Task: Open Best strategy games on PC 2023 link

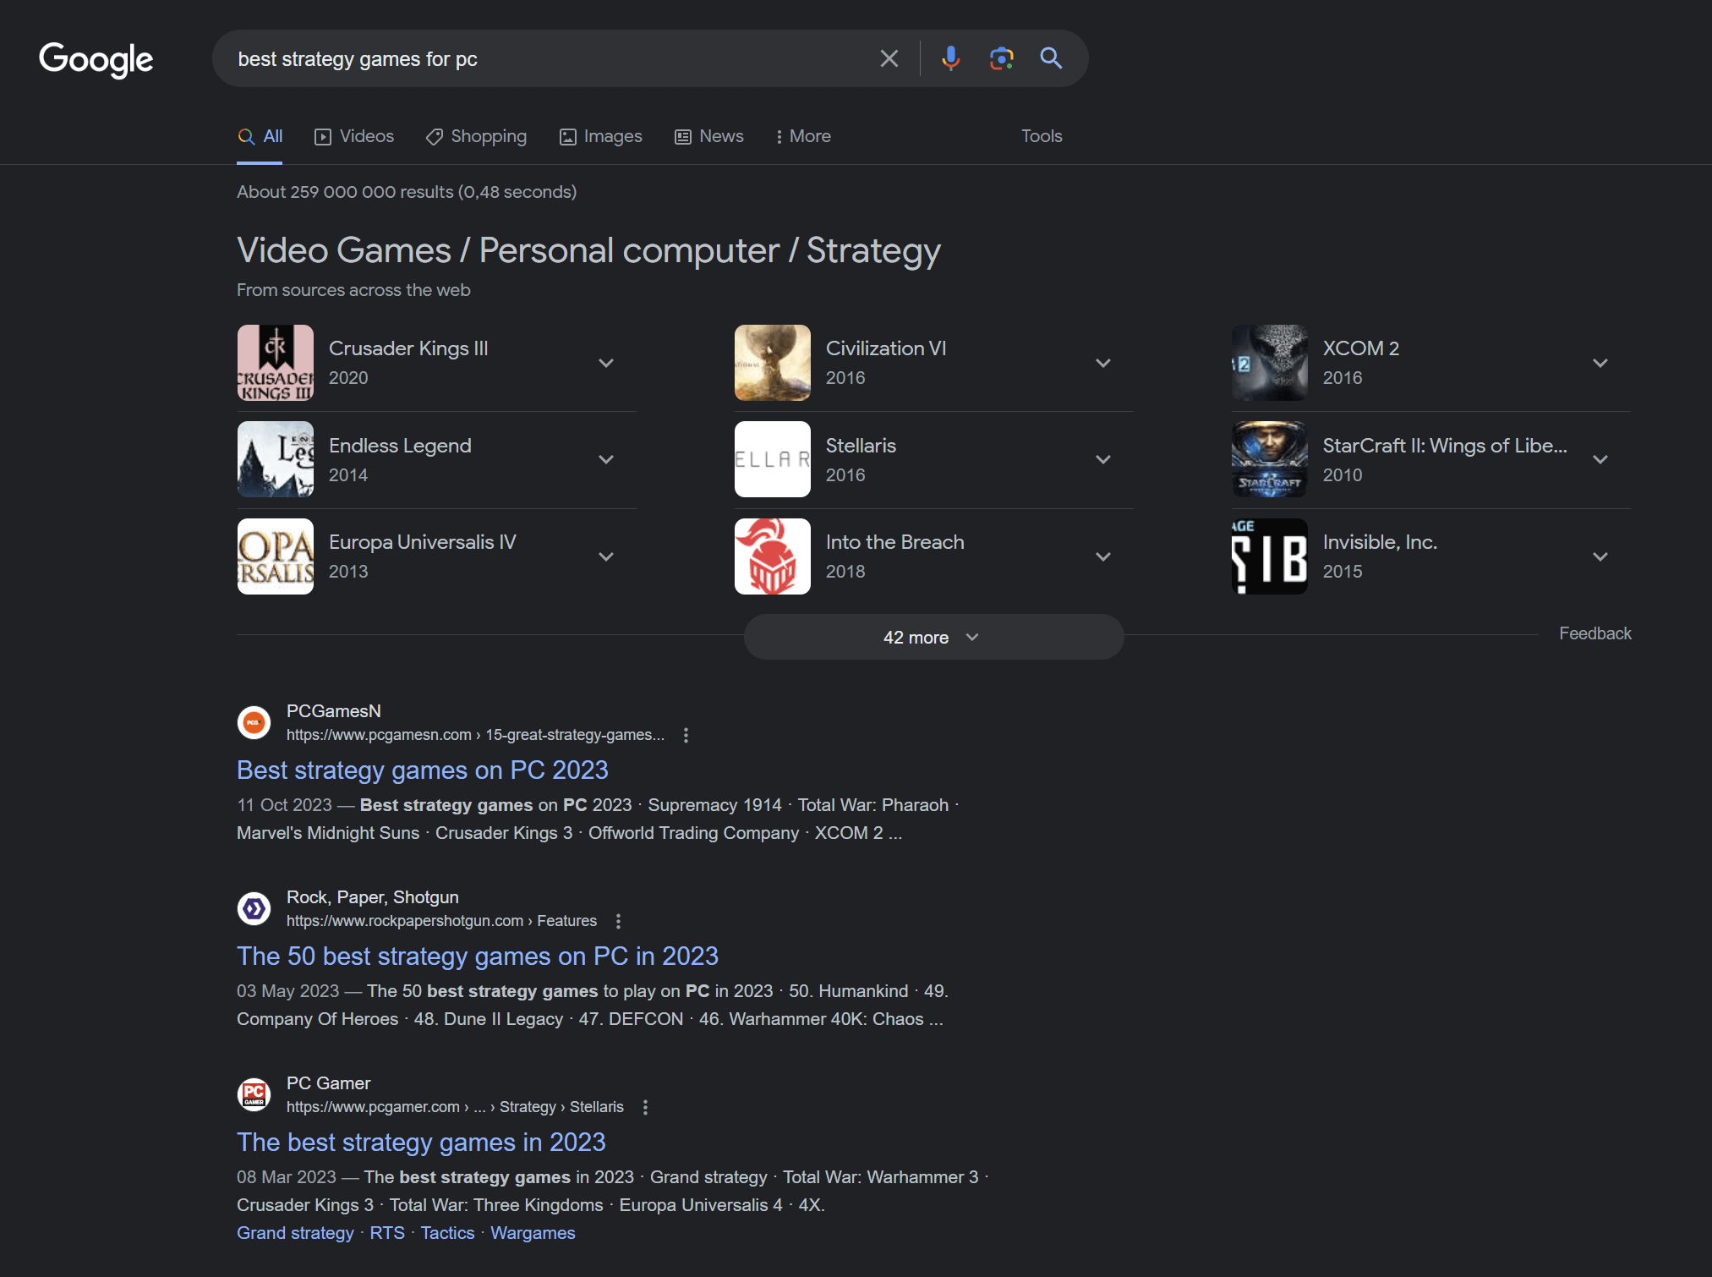Action: tap(424, 770)
